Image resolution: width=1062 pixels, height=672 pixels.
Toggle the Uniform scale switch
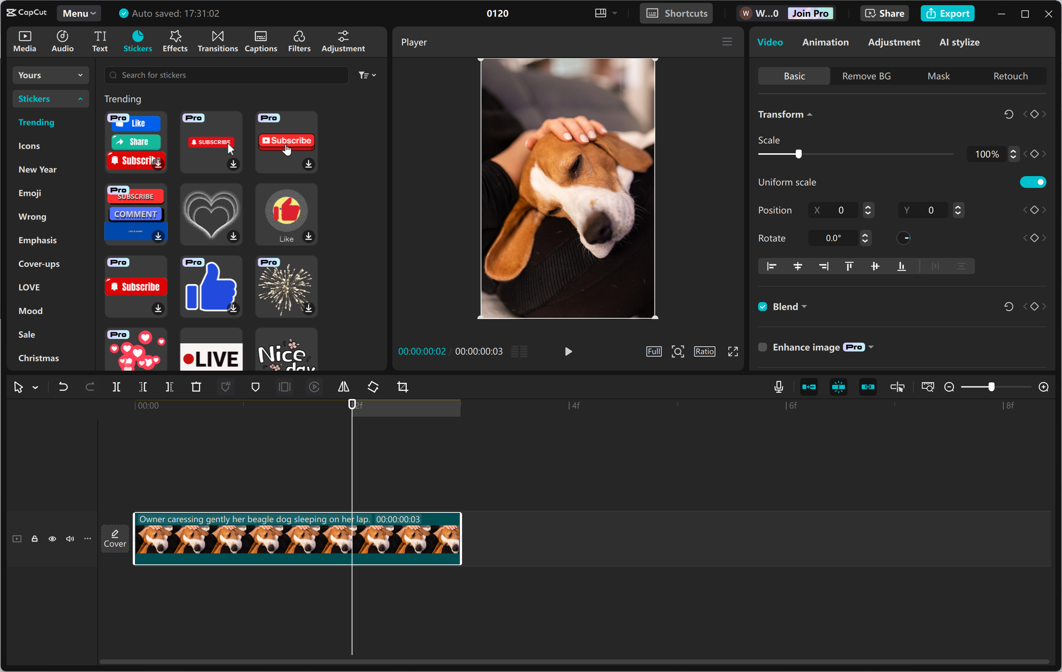tap(1032, 182)
